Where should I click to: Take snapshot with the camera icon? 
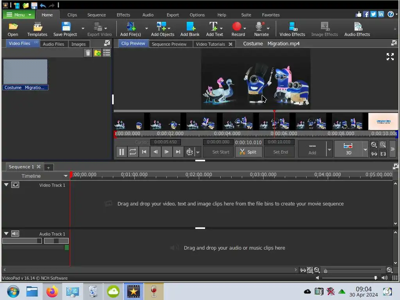[189, 152]
